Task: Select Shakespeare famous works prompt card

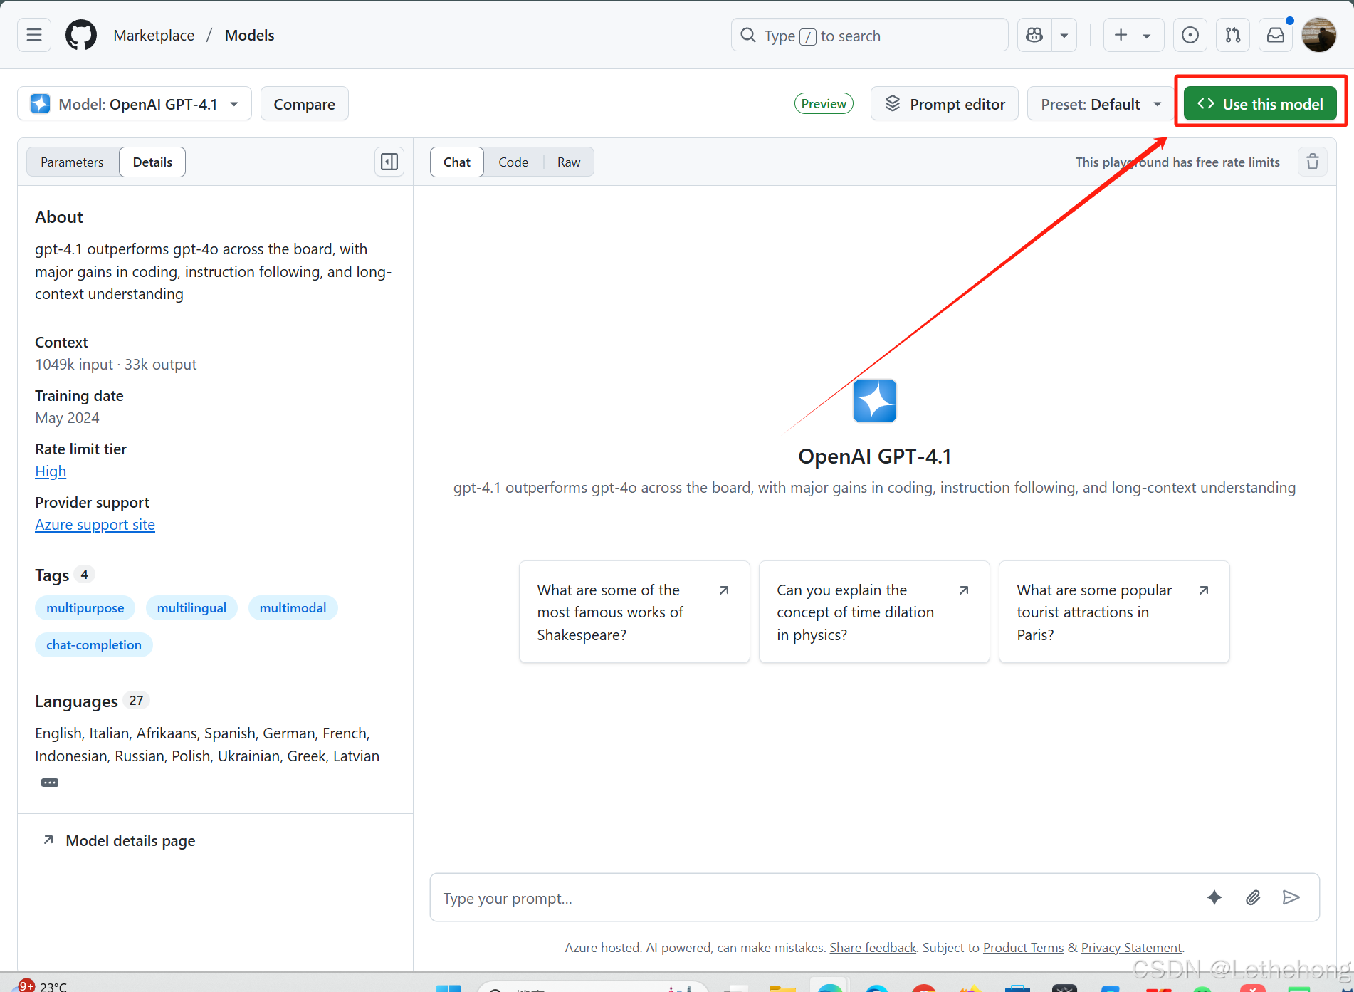Action: click(634, 612)
